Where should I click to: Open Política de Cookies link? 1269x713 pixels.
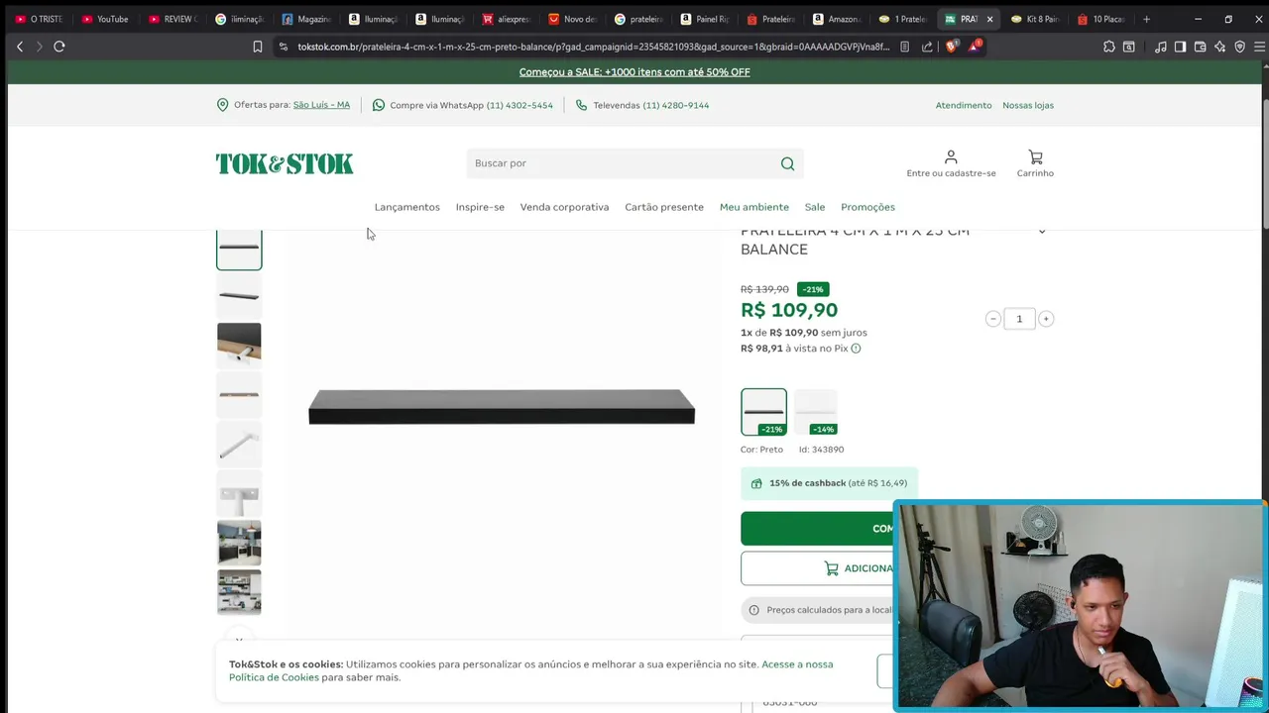[274, 677]
